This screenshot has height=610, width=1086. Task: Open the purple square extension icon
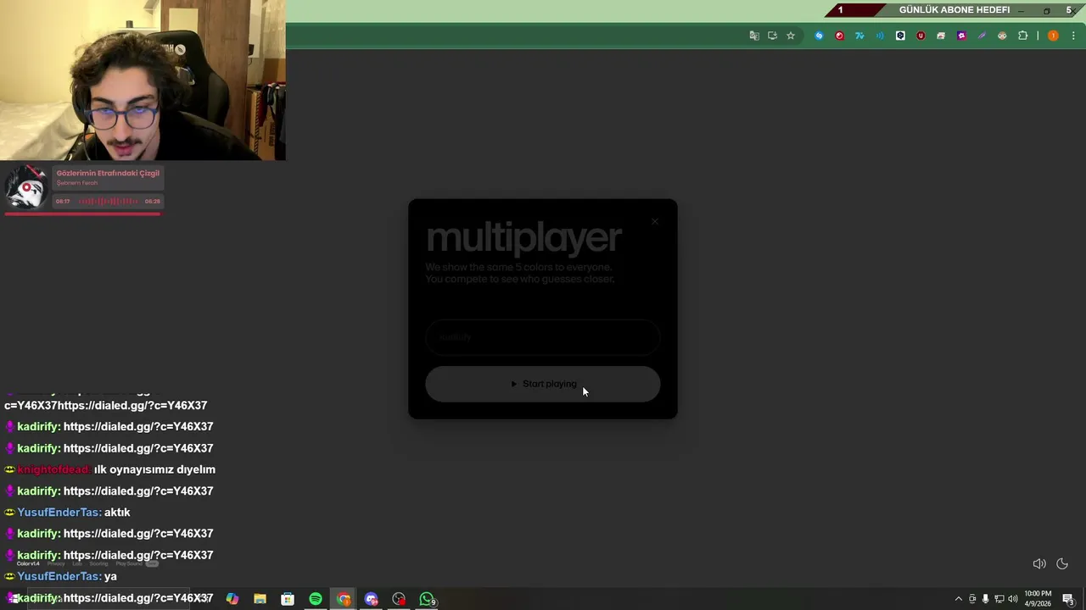pos(961,36)
